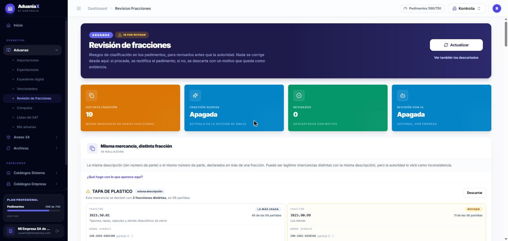Click the Inicio home icon
Viewport: 508px width, 241px height.
click(8, 25)
